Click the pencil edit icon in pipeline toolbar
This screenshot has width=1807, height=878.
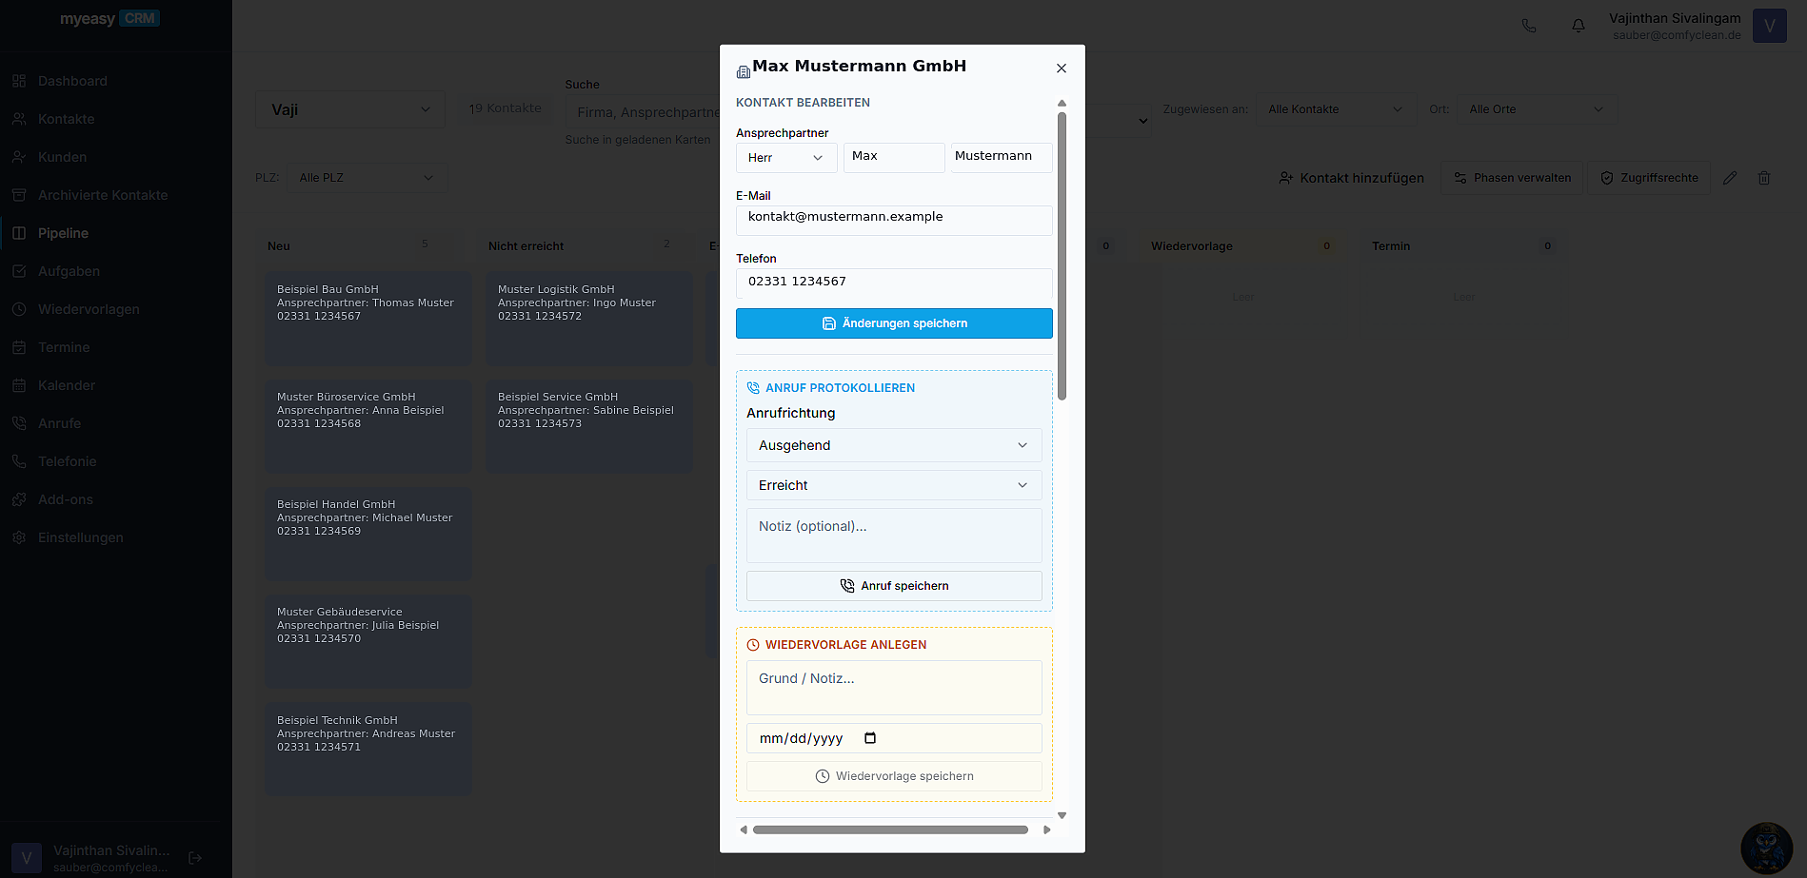[x=1730, y=178]
